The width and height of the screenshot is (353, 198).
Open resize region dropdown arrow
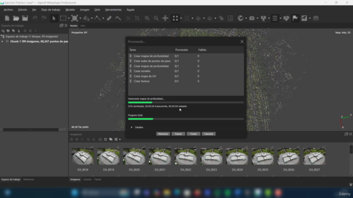pos(80,18)
